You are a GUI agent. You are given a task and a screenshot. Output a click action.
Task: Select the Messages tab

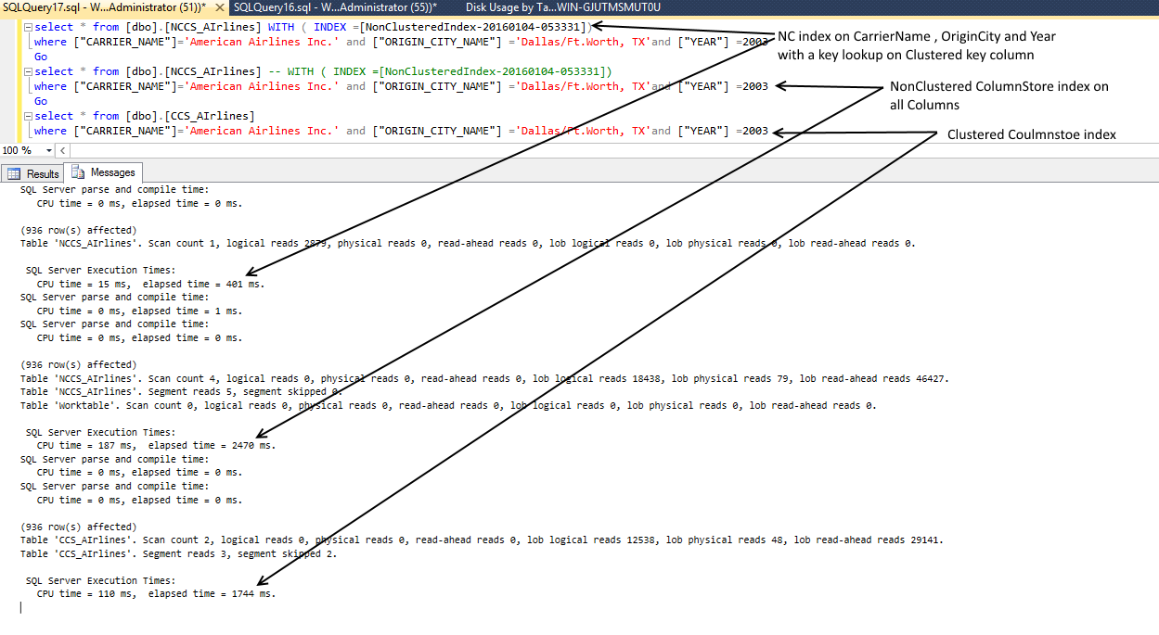click(x=102, y=172)
